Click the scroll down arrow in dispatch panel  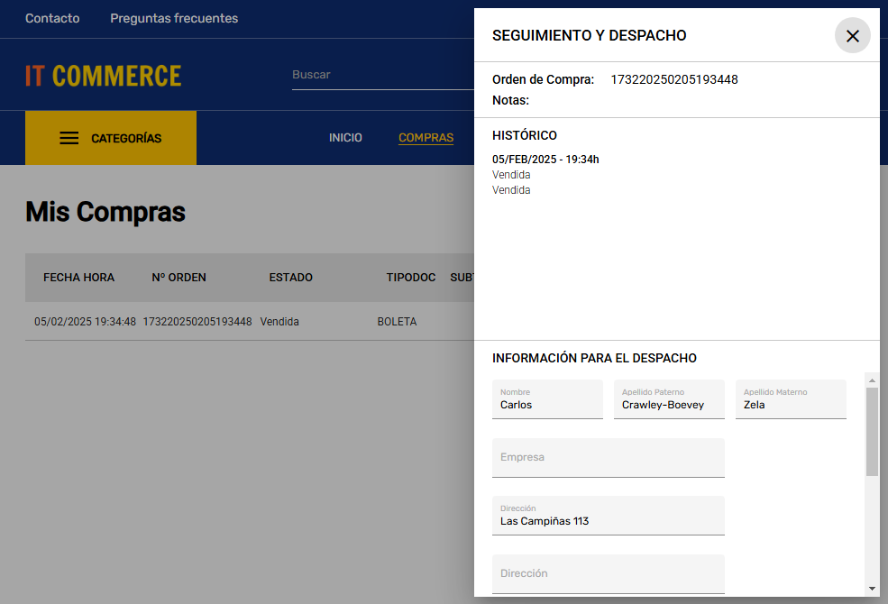coord(872,588)
